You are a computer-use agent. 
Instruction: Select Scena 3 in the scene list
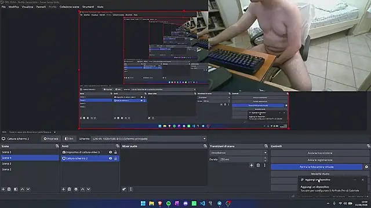tap(30, 164)
